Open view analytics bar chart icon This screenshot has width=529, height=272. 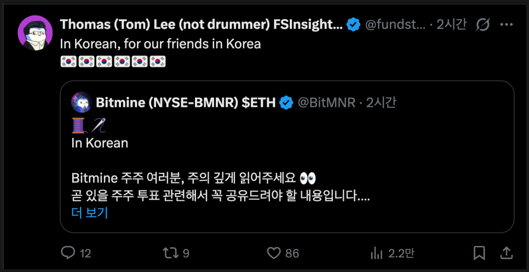(x=376, y=253)
